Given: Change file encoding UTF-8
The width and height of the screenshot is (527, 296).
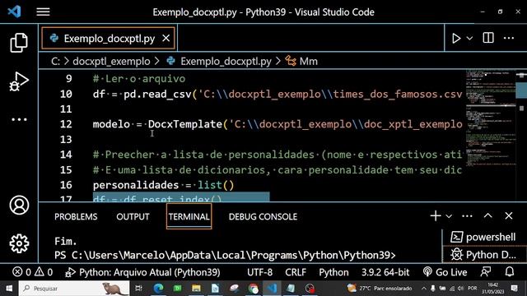Looking at the screenshot, I should [260, 272].
